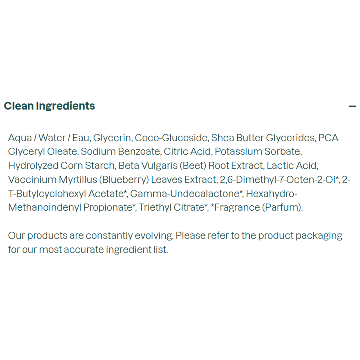Click the Lactic Acid ingredient
This screenshot has width=360, height=360.
coord(292,166)
